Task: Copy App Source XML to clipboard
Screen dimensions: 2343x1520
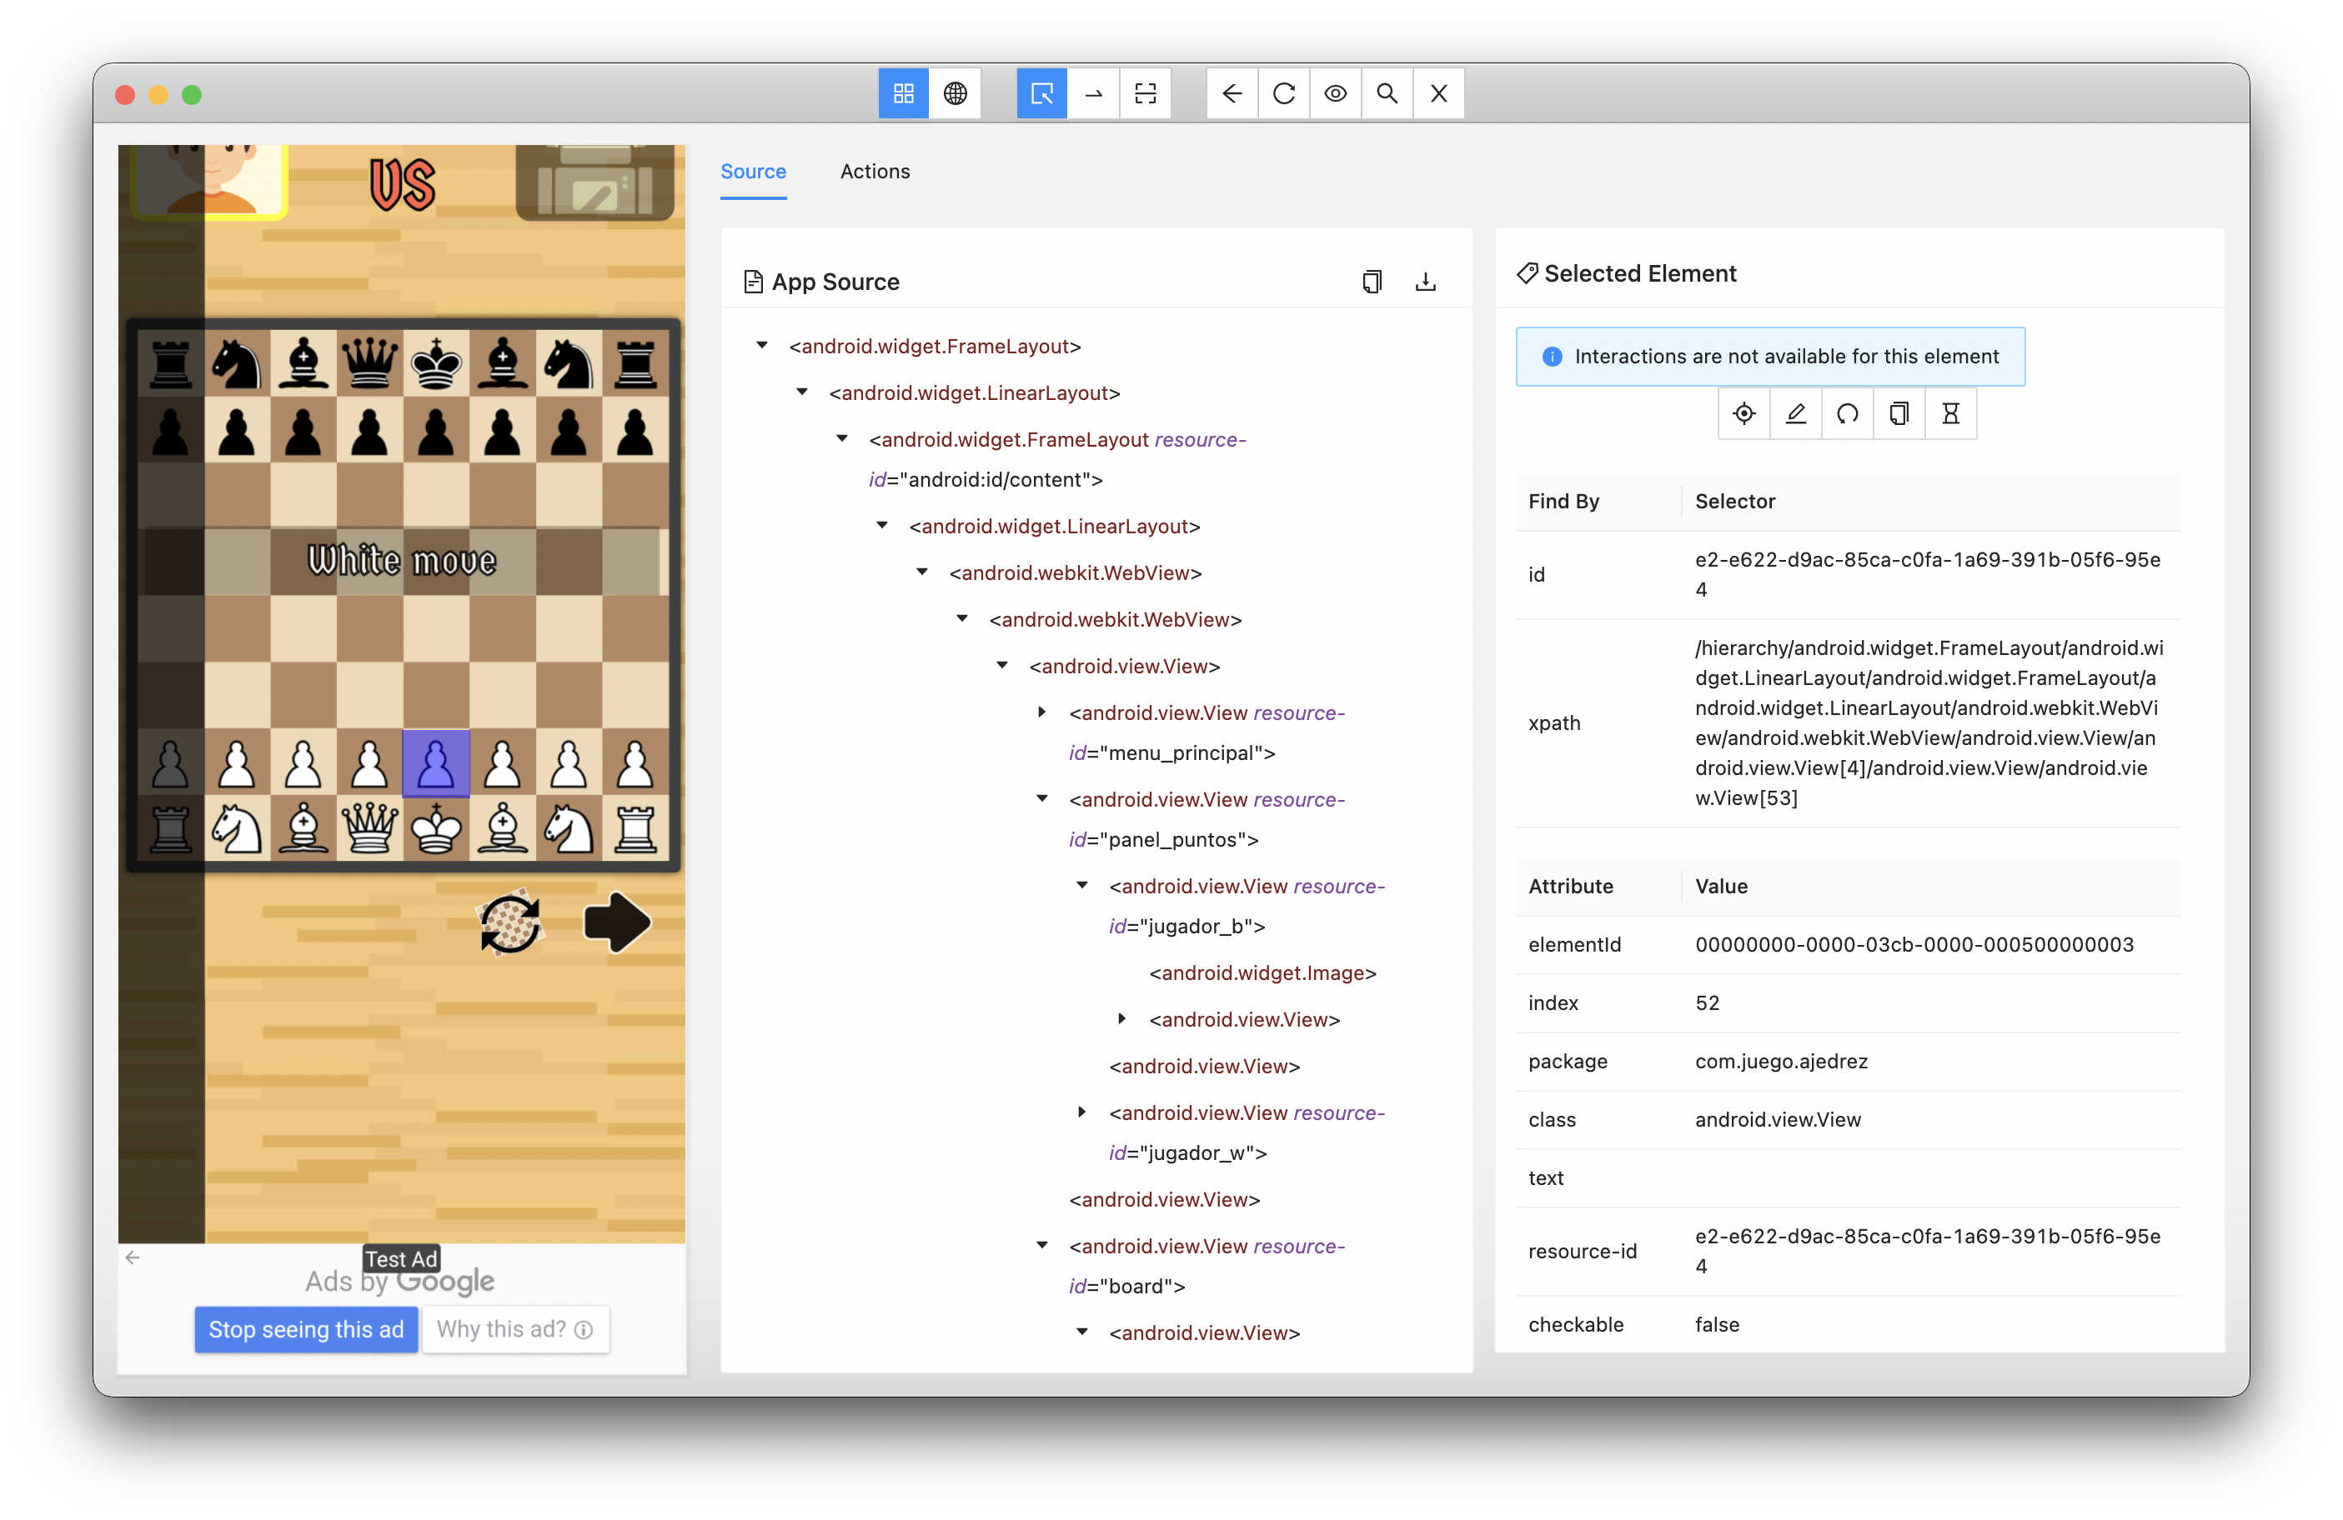Action: 1372,282
